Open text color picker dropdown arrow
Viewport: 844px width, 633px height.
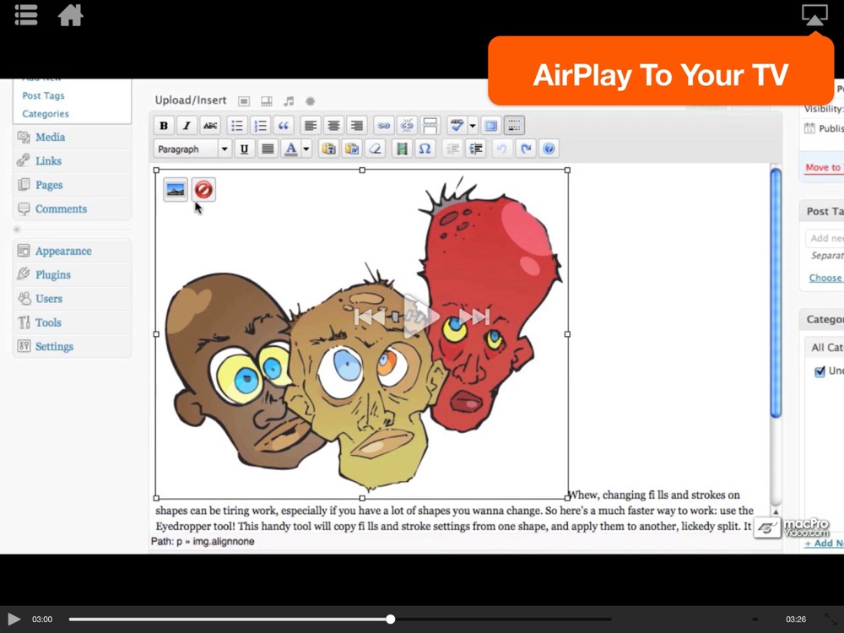306,149
